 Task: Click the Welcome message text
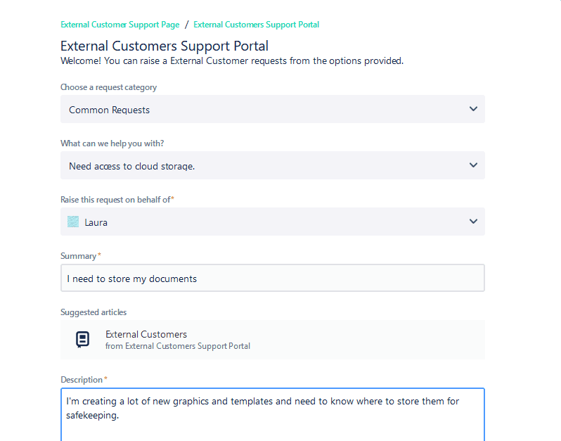coord(232,61)
